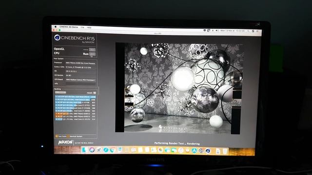Select the last ranking row scoring 214

pos(75,119)
